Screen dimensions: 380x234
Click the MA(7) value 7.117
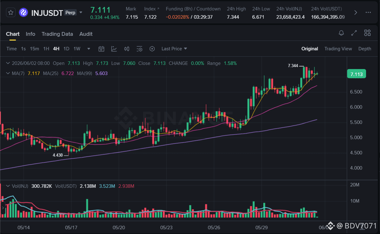[x=34, y=73]
